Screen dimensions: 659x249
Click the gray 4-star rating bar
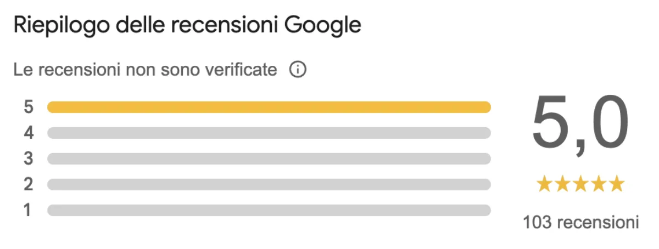pos(269,133)
